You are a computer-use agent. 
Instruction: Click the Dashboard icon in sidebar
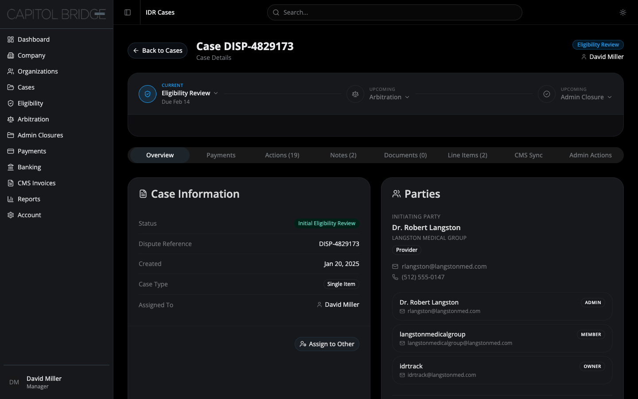pyautogui.click(x=11, y=39)
